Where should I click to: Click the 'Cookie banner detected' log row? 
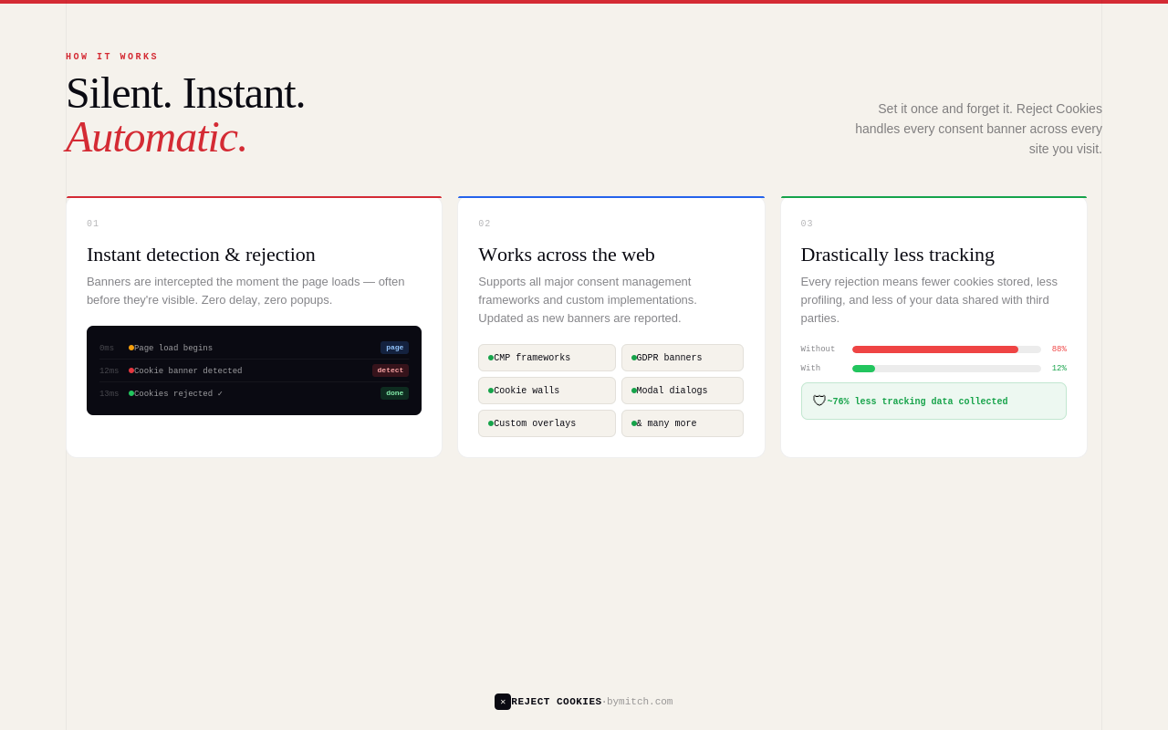click(x=254, y=370)
